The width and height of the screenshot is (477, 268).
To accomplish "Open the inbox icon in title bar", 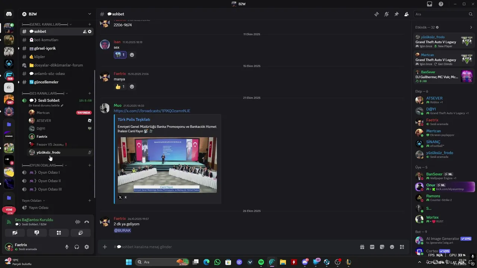I will pyautogui.click(x=430, y=4).
